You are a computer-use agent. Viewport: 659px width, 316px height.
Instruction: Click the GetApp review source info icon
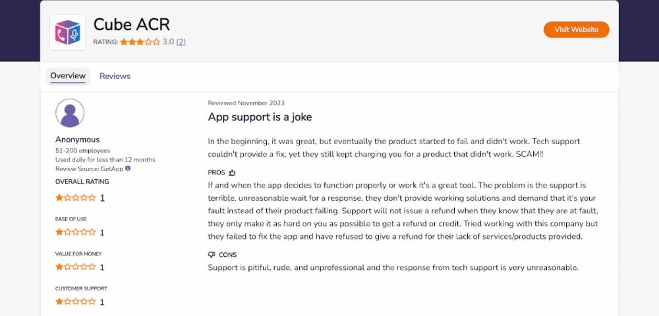pyautogui.click(x=128, y=169)
